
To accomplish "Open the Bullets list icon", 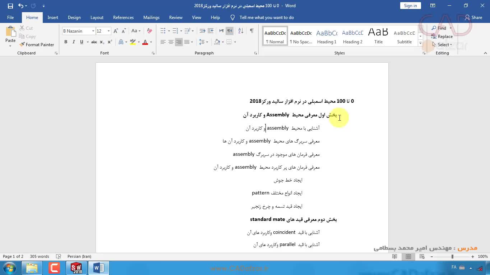I will (x=163, y=31).
